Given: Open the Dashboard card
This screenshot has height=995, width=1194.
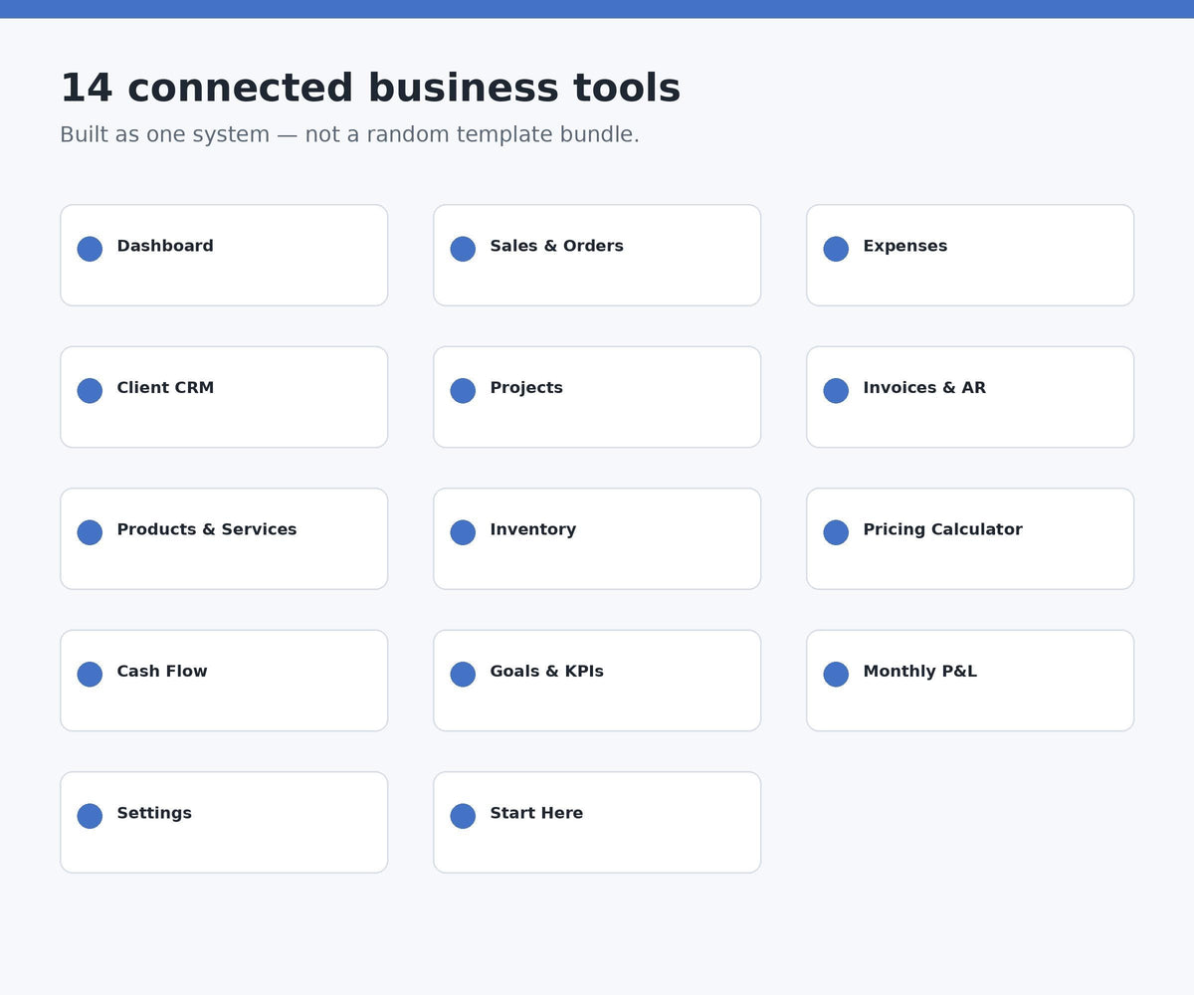Looking at the screenshot, I should tap(224, 255).
